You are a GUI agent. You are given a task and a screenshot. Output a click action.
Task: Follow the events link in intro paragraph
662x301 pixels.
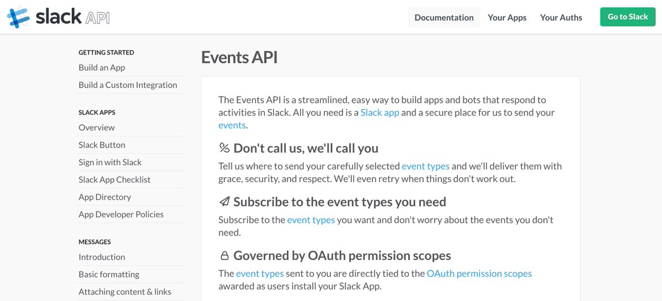click(x=232, y=125)
